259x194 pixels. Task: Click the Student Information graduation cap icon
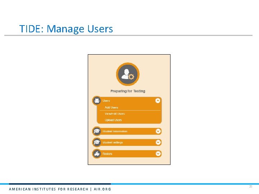click(97, 131)
